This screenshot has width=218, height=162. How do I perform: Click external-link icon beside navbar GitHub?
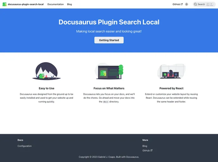tap(182, 4)
